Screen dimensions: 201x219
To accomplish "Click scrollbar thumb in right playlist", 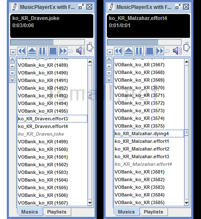I will tap(187, 133).
